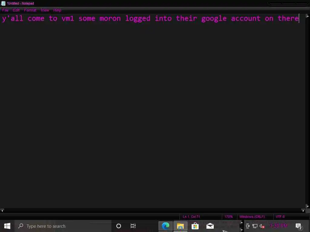310x232 pixels.
Task: Click taskbar toolbar scroll down arrow
Action: coord(241,230)
